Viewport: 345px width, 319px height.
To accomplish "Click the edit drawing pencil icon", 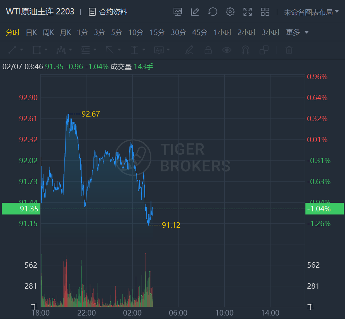I will (x=195, y=12).
